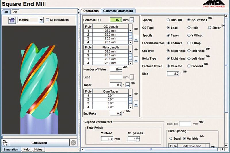Cancel the calculation with the grey X icon

[73, 143]
